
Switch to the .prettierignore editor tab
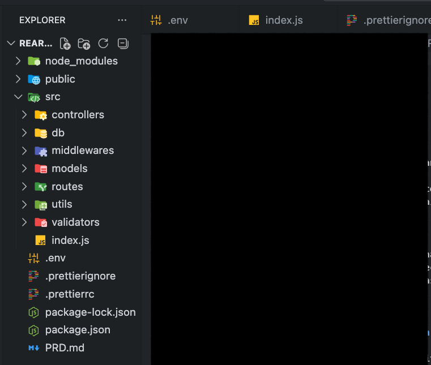pyautogui.click(x=384, y=20)
